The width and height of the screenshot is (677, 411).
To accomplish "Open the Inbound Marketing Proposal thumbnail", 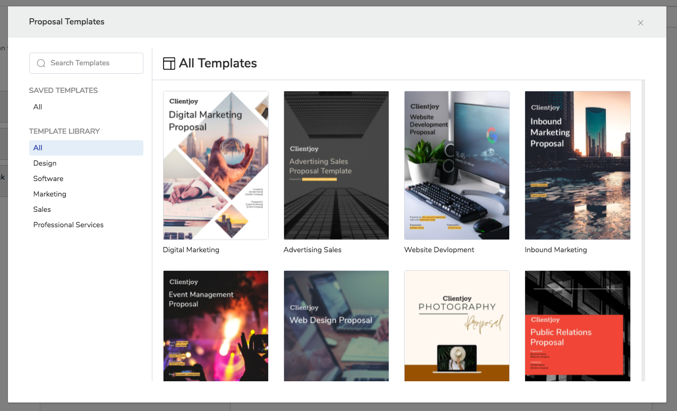I will 578,165.
